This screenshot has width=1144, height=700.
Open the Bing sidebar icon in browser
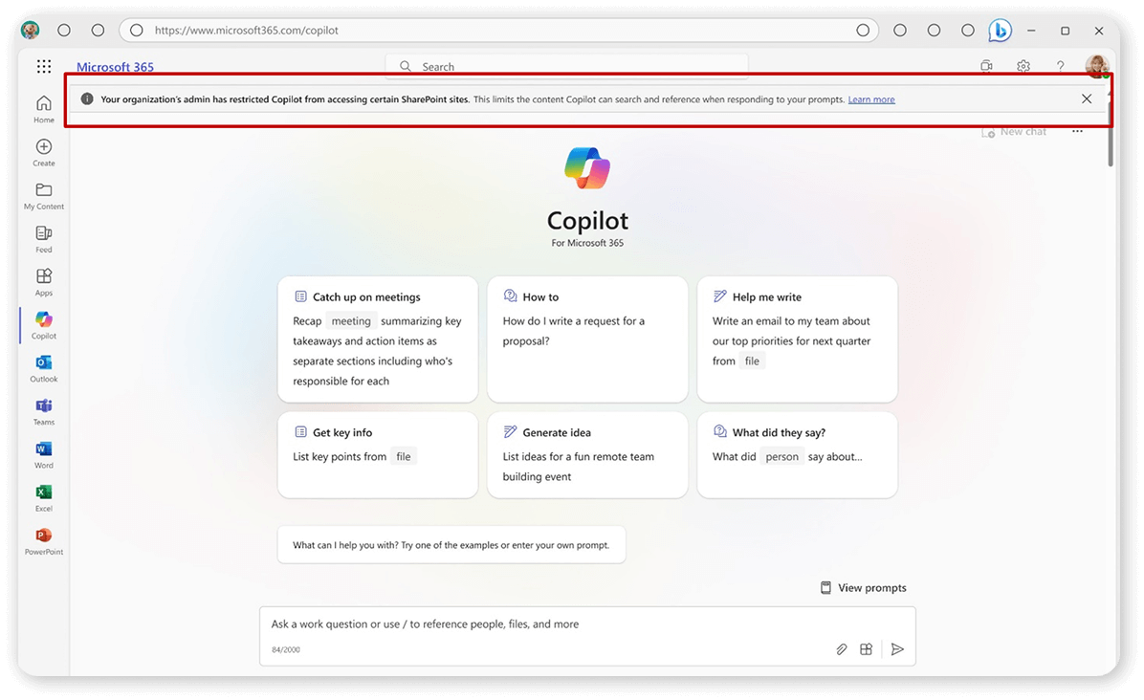click(1000, 31)
